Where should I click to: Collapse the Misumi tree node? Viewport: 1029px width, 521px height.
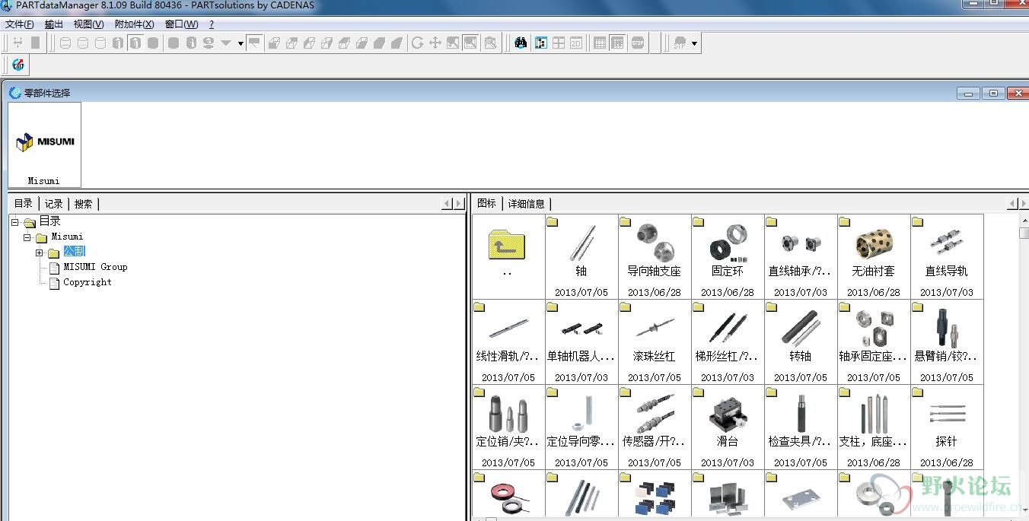click(x=27, y=237)
